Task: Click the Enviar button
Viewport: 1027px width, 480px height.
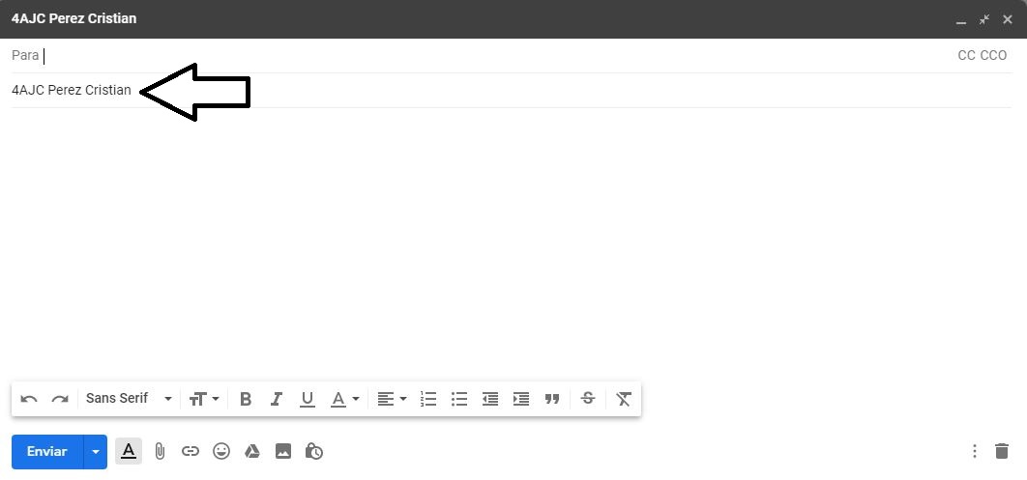Action: tap(47, 452)
